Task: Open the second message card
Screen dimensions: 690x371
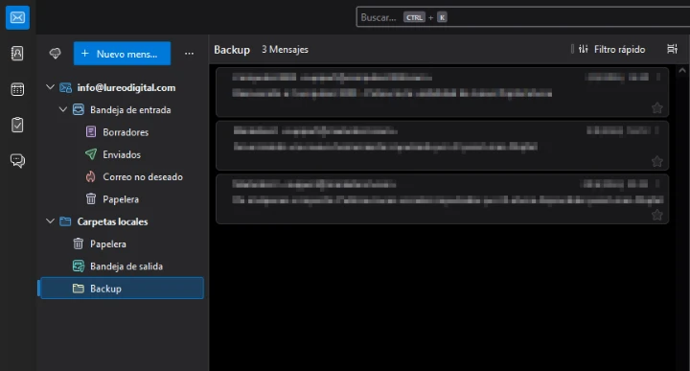Action: coord(442,146)
